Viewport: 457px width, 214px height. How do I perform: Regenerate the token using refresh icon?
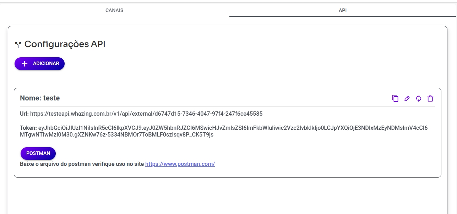[419, 99]
